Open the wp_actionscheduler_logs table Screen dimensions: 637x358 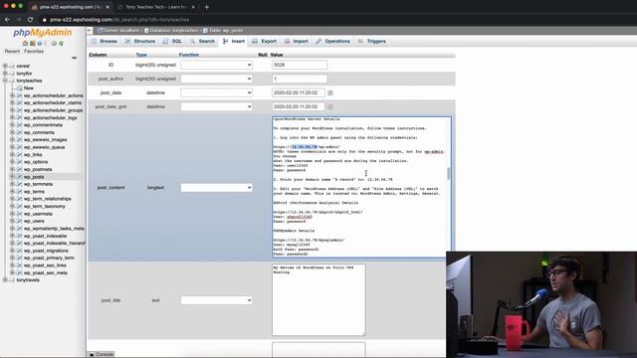51,117
